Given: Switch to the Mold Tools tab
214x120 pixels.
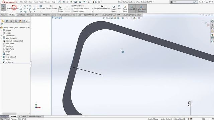Looking at the screenshot, I should pyautogui.click(x=21, y=15).
